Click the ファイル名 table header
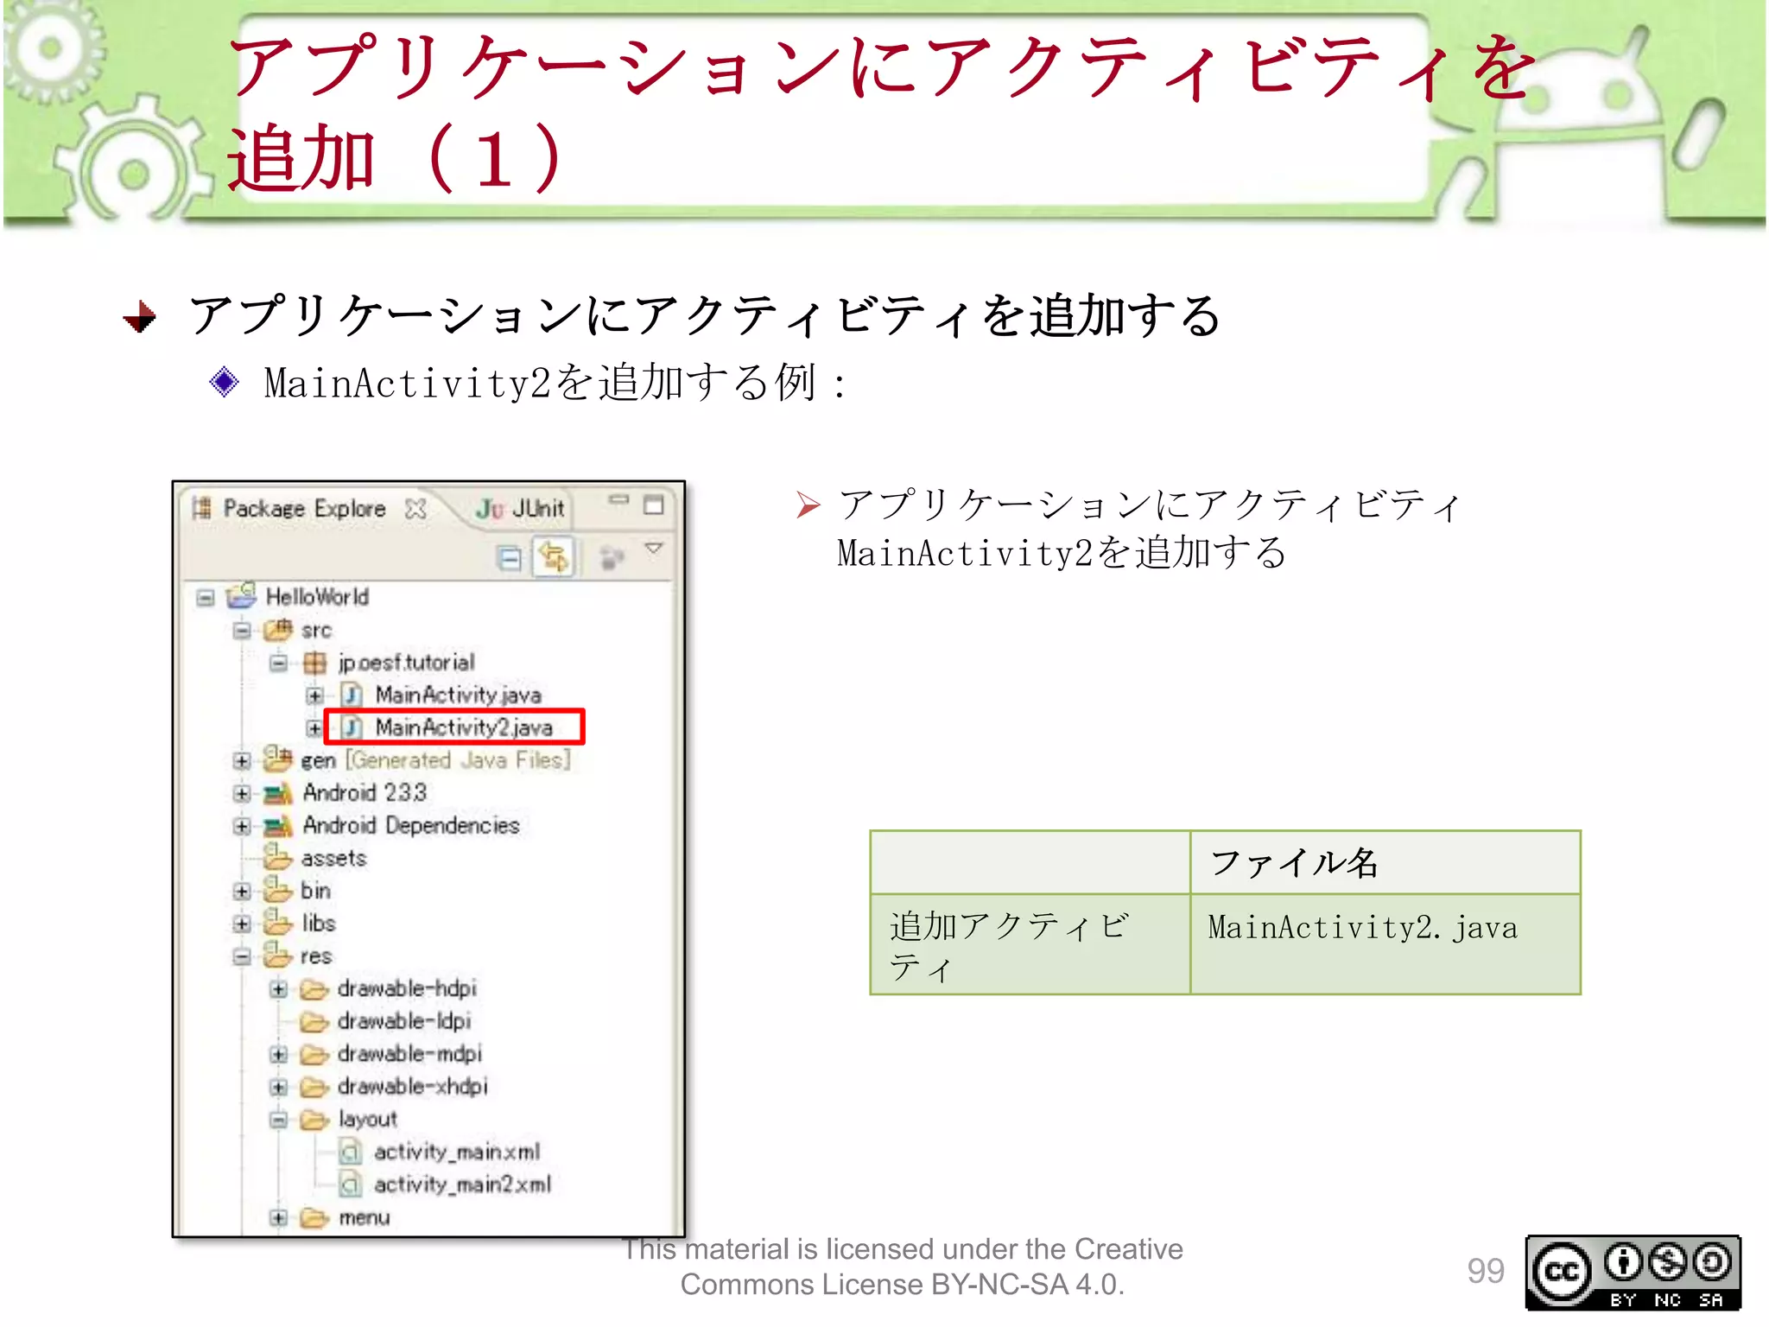This screenshot has height=1327, width=1769. [x=1385, y=862]
